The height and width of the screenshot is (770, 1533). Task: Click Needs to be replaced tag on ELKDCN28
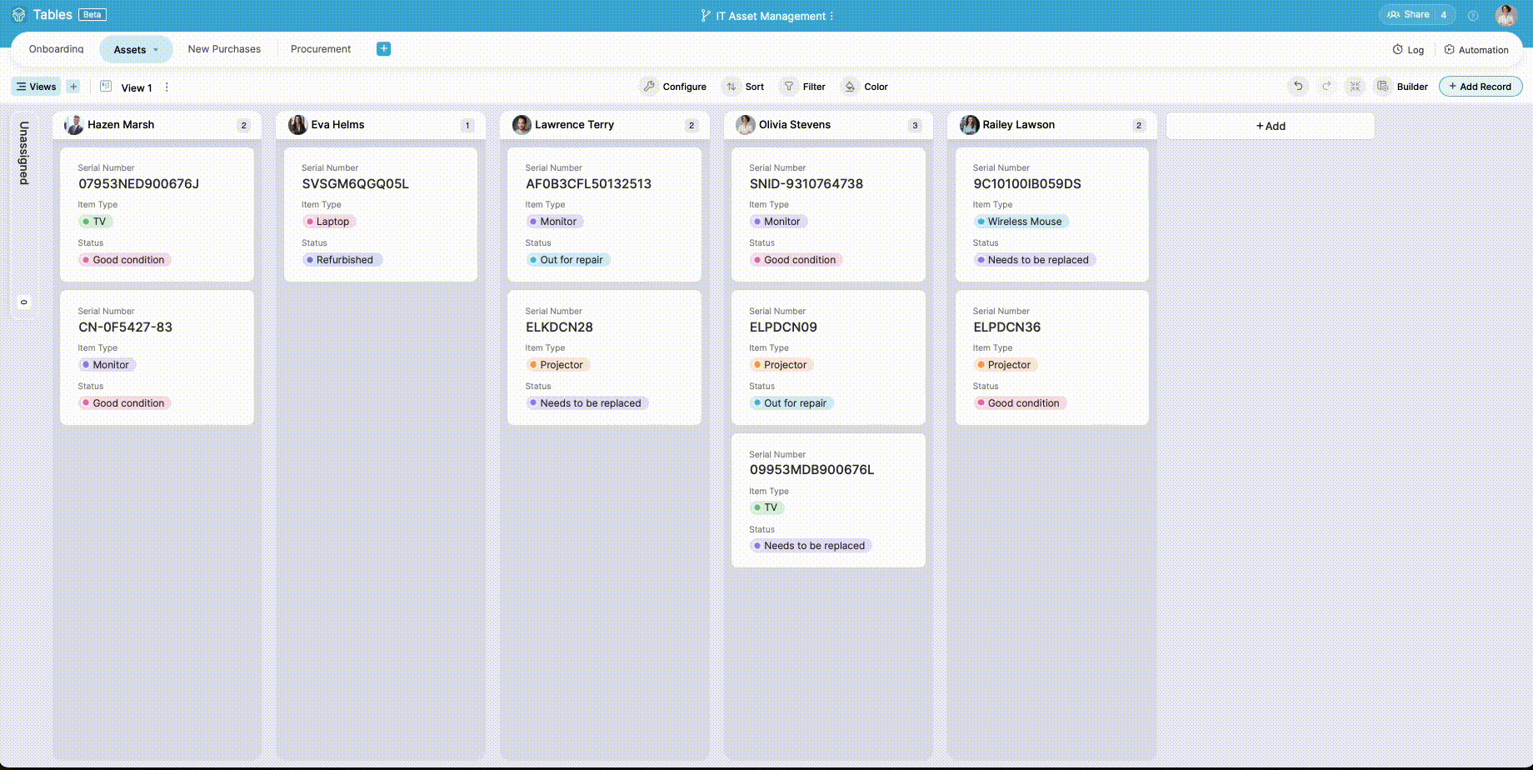click(x=587, y=403)
